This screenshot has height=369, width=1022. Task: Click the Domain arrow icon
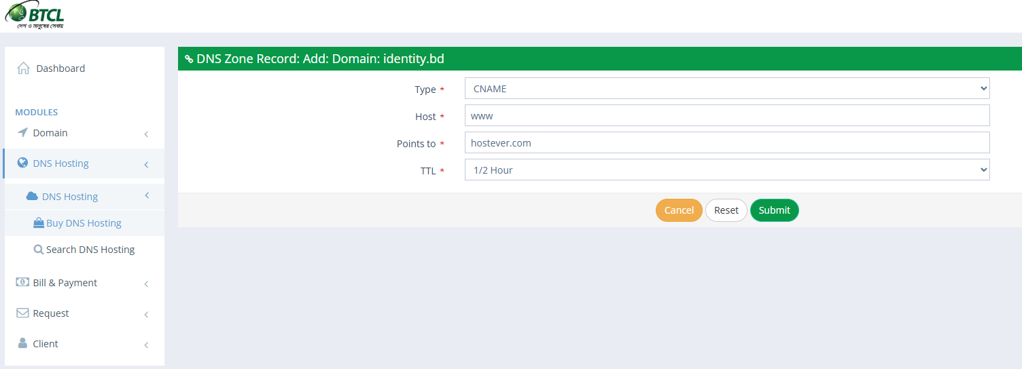pos(22,132)
